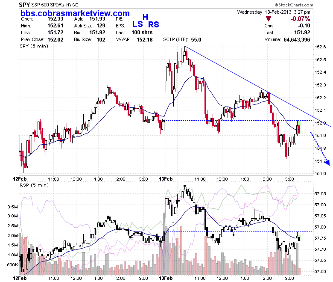The image size is (333, 282).
Task: Click the RSP (5 min) panel label
Action: pyautogui.click(x=34, y=185)
